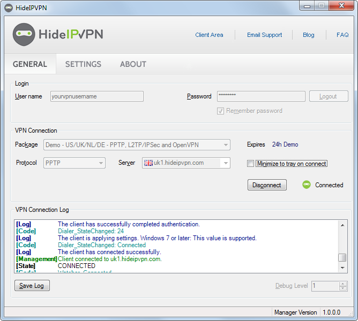This screenshot has width=358, height=321.
Task: Toggle Minimize to tray on connect checkbox
Action: 250,164
